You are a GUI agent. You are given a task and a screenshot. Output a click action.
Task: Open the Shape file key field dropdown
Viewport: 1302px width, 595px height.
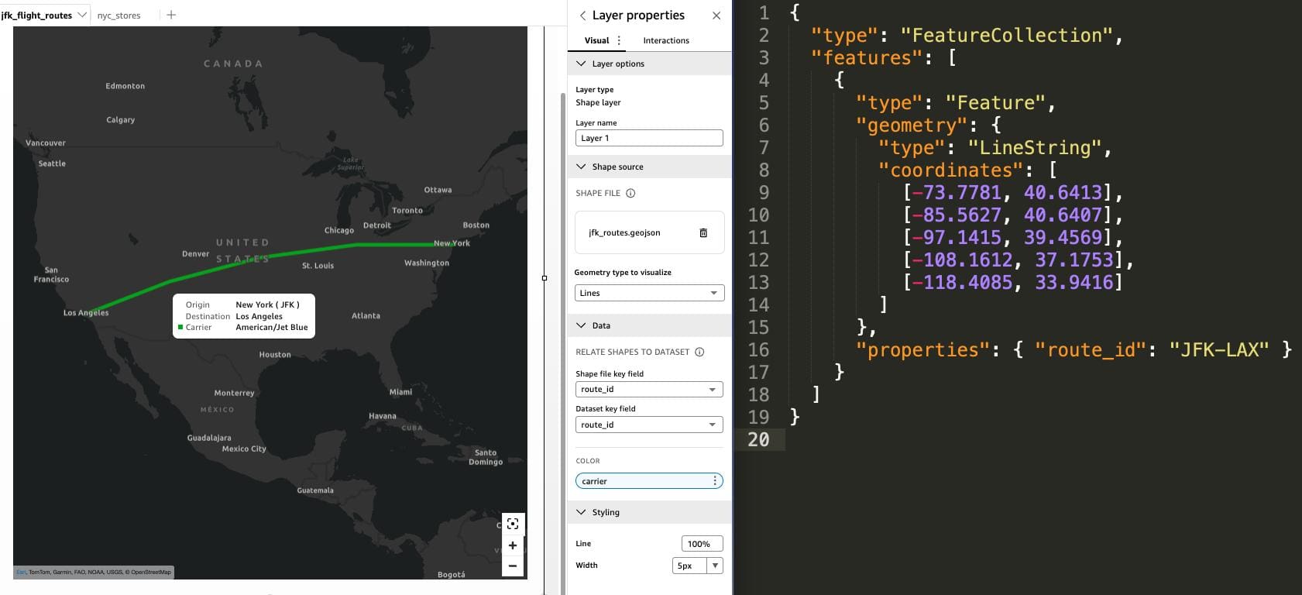[x=649, y=390]
